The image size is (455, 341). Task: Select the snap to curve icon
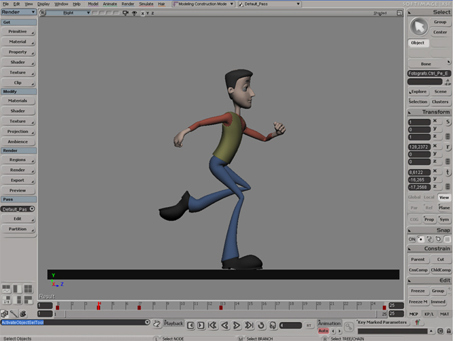[430, 240]
